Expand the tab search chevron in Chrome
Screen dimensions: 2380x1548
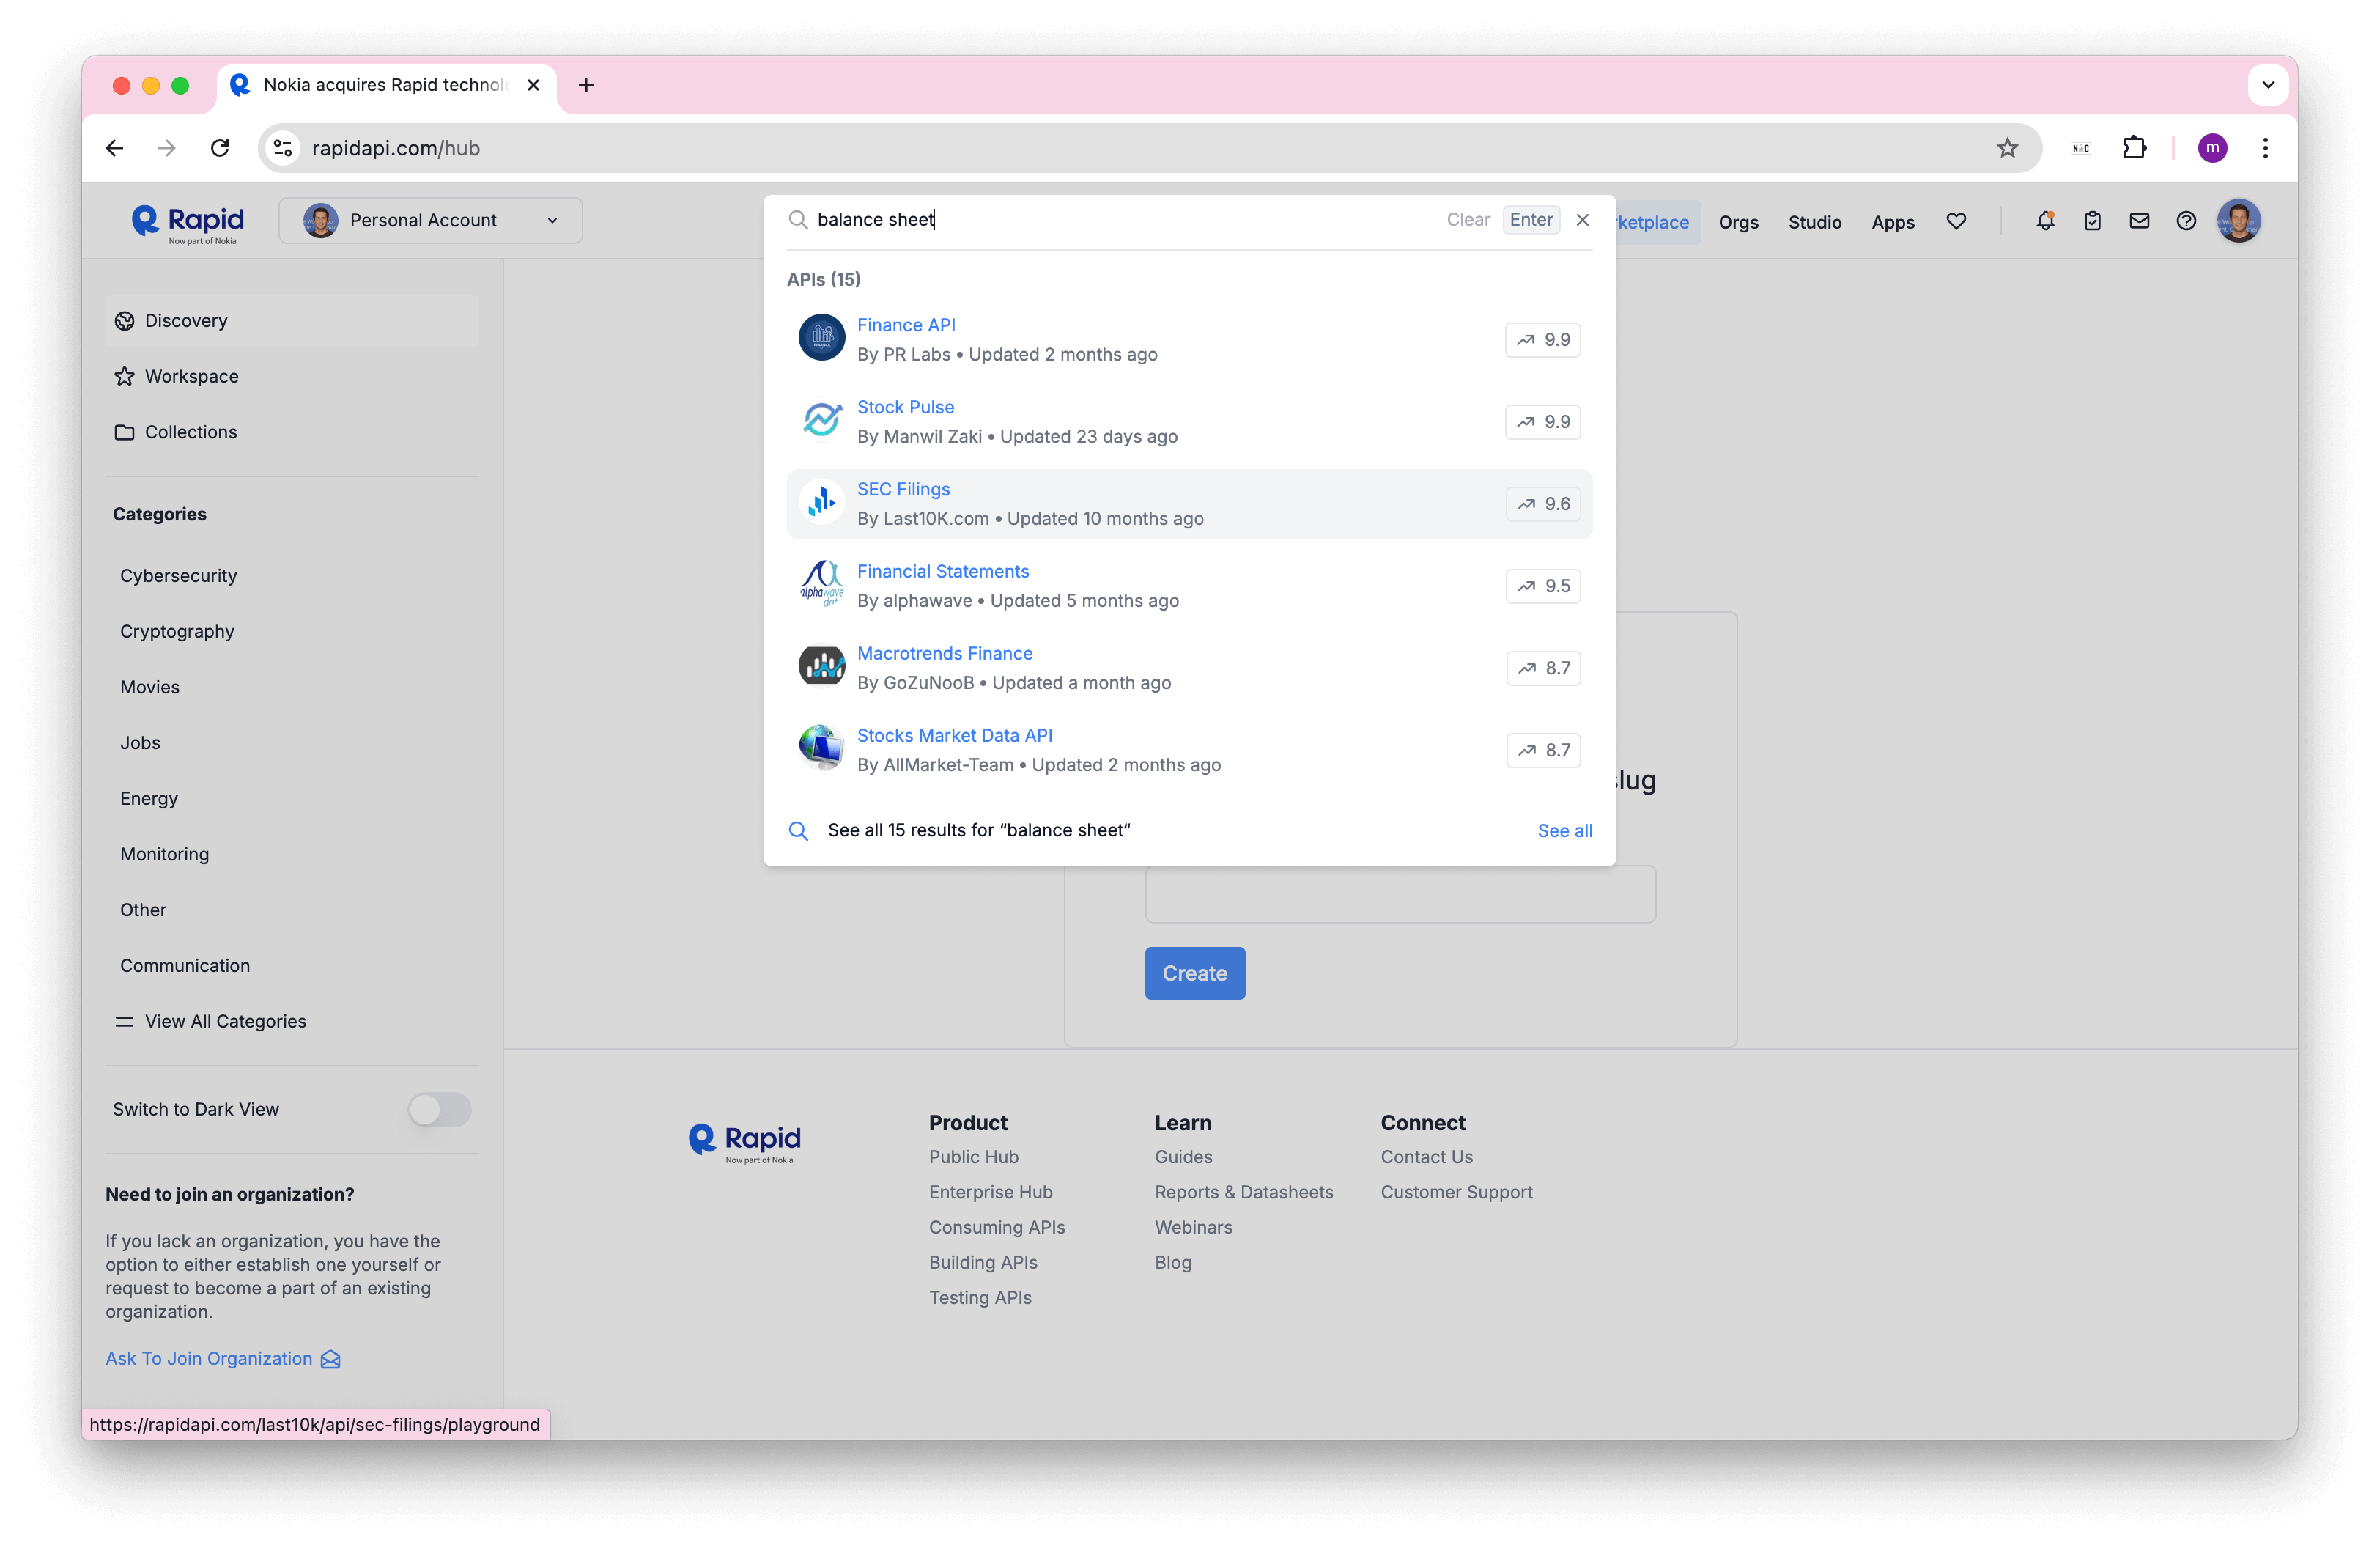2268,85
